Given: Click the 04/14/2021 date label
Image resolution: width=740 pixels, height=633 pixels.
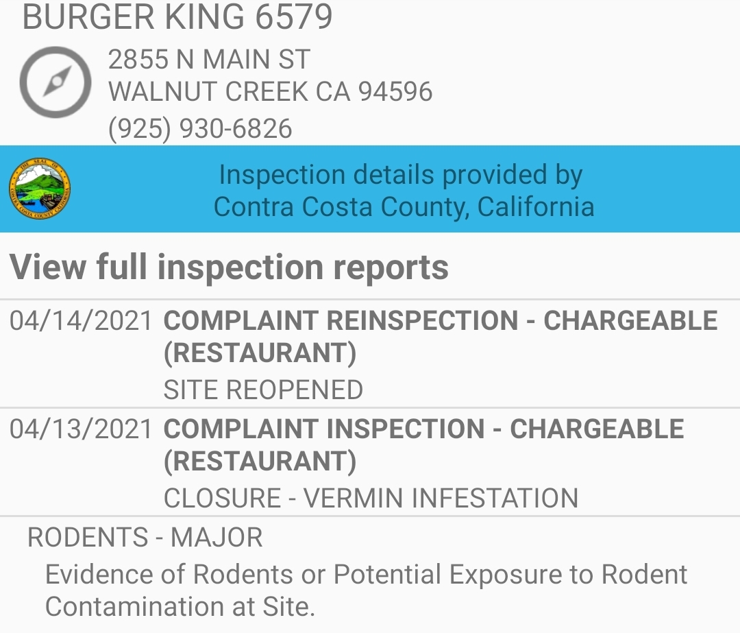Looking at the screenshot, I should 81,321.
